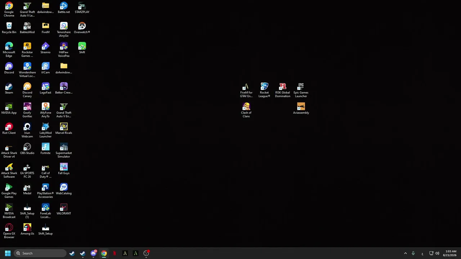Select the iVCam desktop icon
This screenshot has height=259, width=461.
tap(45, 68)
